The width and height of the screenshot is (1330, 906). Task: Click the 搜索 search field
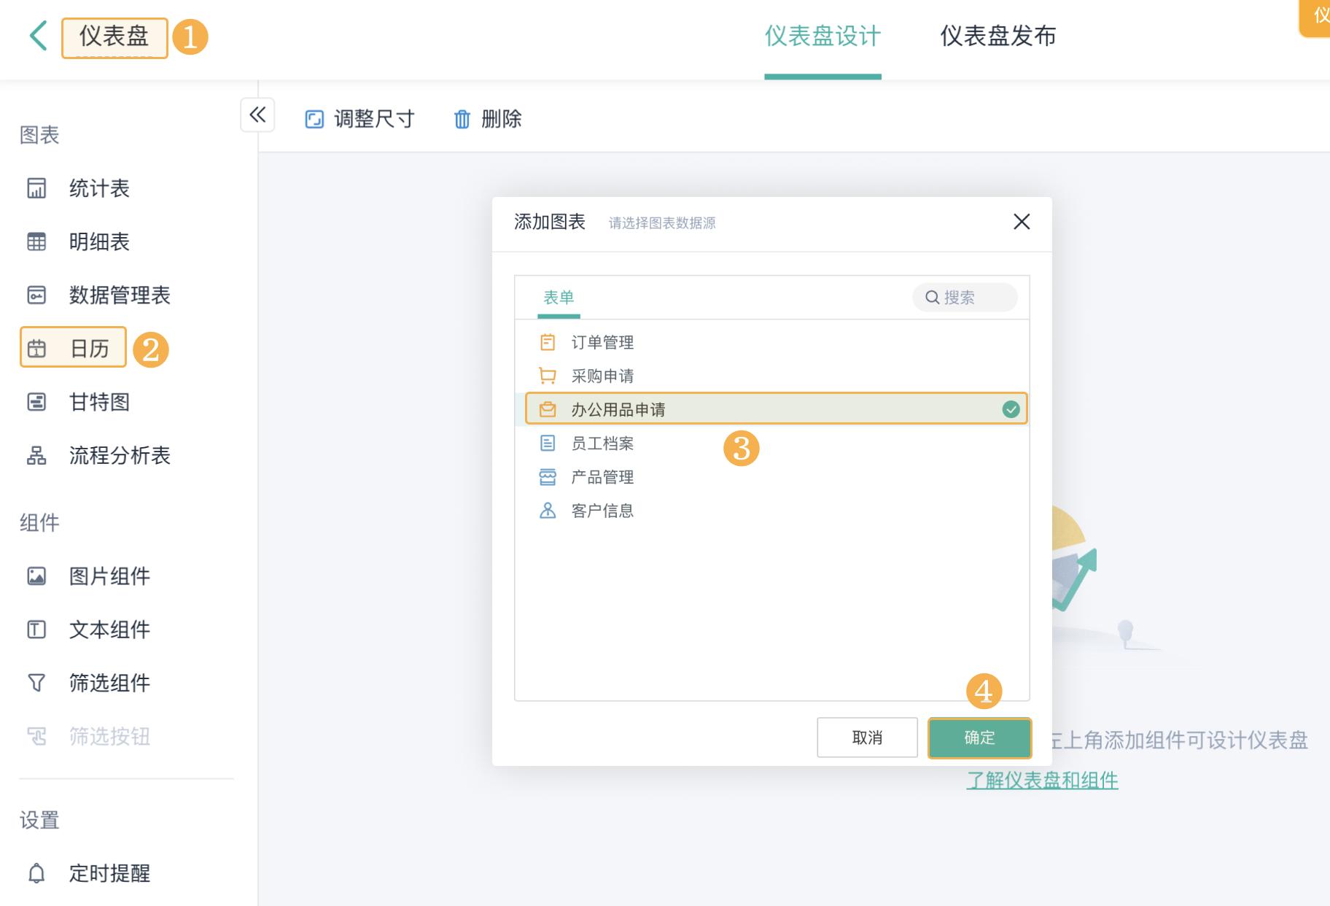tap(964, 297)
